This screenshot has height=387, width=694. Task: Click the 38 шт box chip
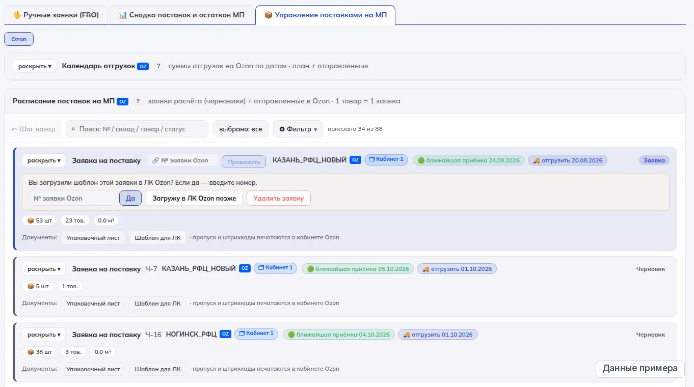pos(40,352)
